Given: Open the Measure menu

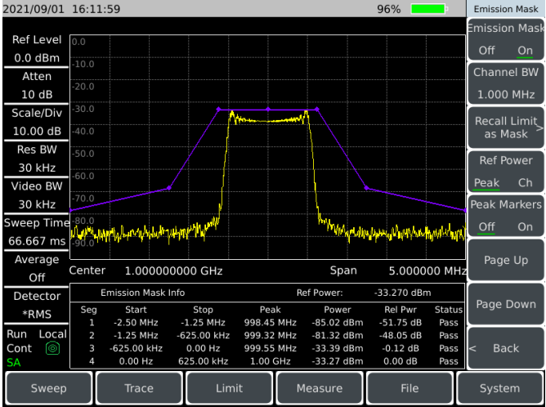Looking at the screenshot, I should point(320,388).
